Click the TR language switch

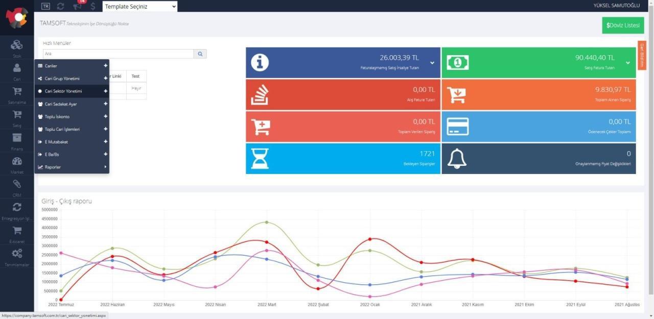point(45,6)
